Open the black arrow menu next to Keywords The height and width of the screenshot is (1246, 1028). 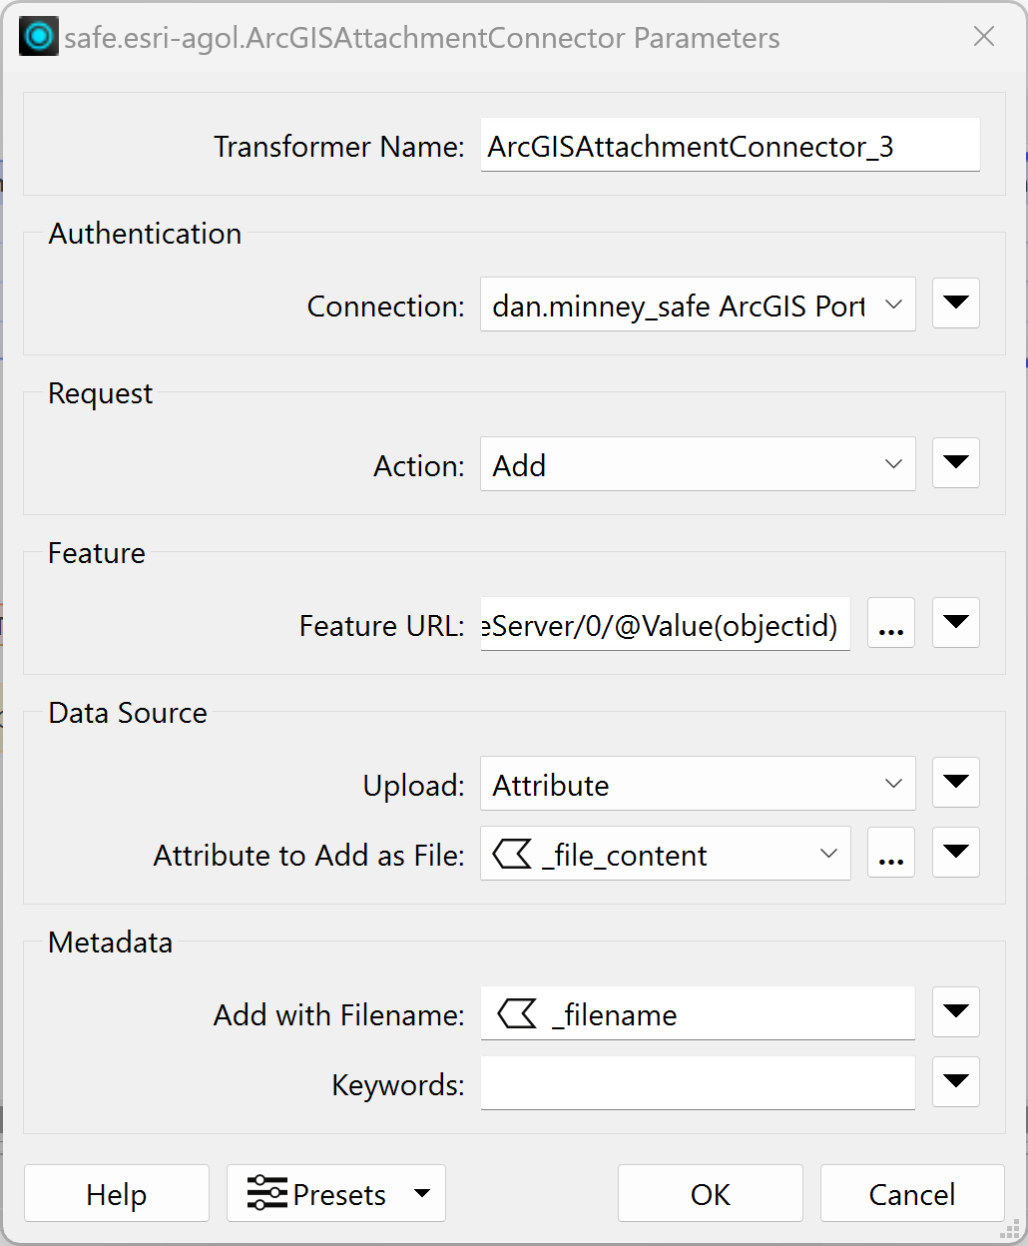956,1082
